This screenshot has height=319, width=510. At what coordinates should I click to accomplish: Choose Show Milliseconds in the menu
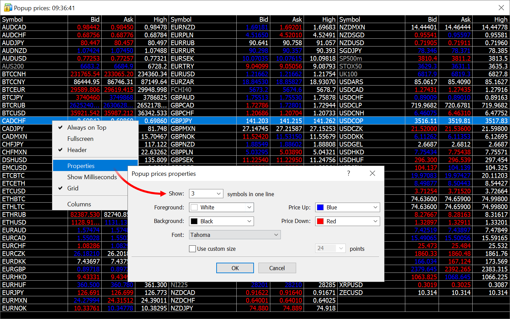pyautogui.click(x=92, y=177)
